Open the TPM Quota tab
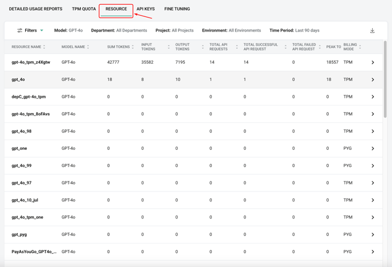The height and width of the screenshot is (267, 392). click(x=84, y=9)
